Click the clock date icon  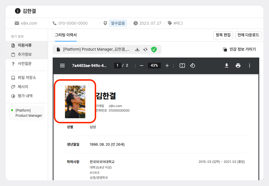(136, 23)
